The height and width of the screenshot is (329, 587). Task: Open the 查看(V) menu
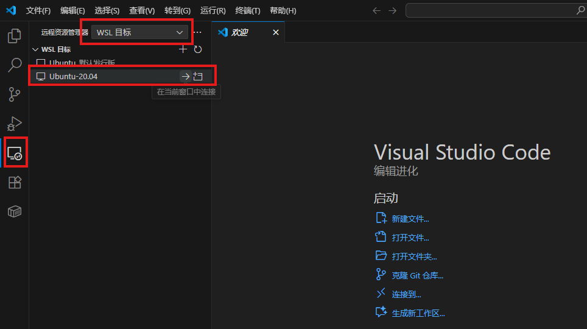[x=142, y=10]
